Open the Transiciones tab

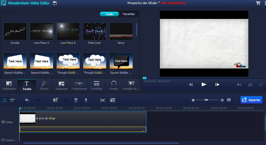point(79,85)
